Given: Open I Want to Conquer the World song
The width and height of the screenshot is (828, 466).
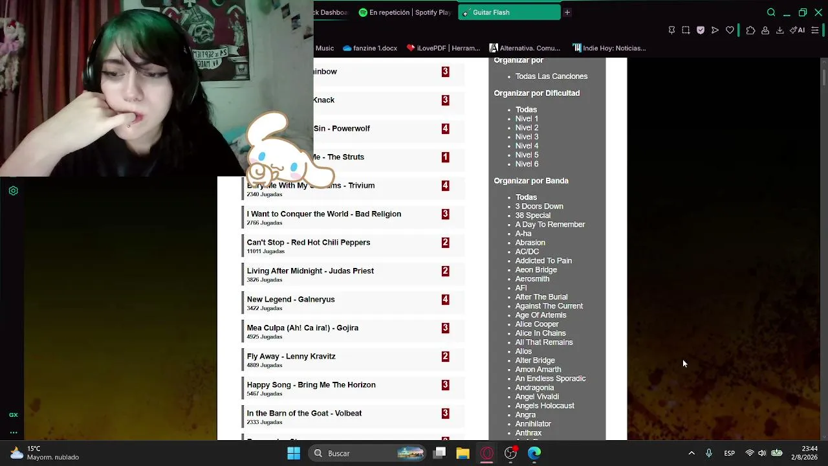Looking at the screenshot, I should (x=323, y=214).
